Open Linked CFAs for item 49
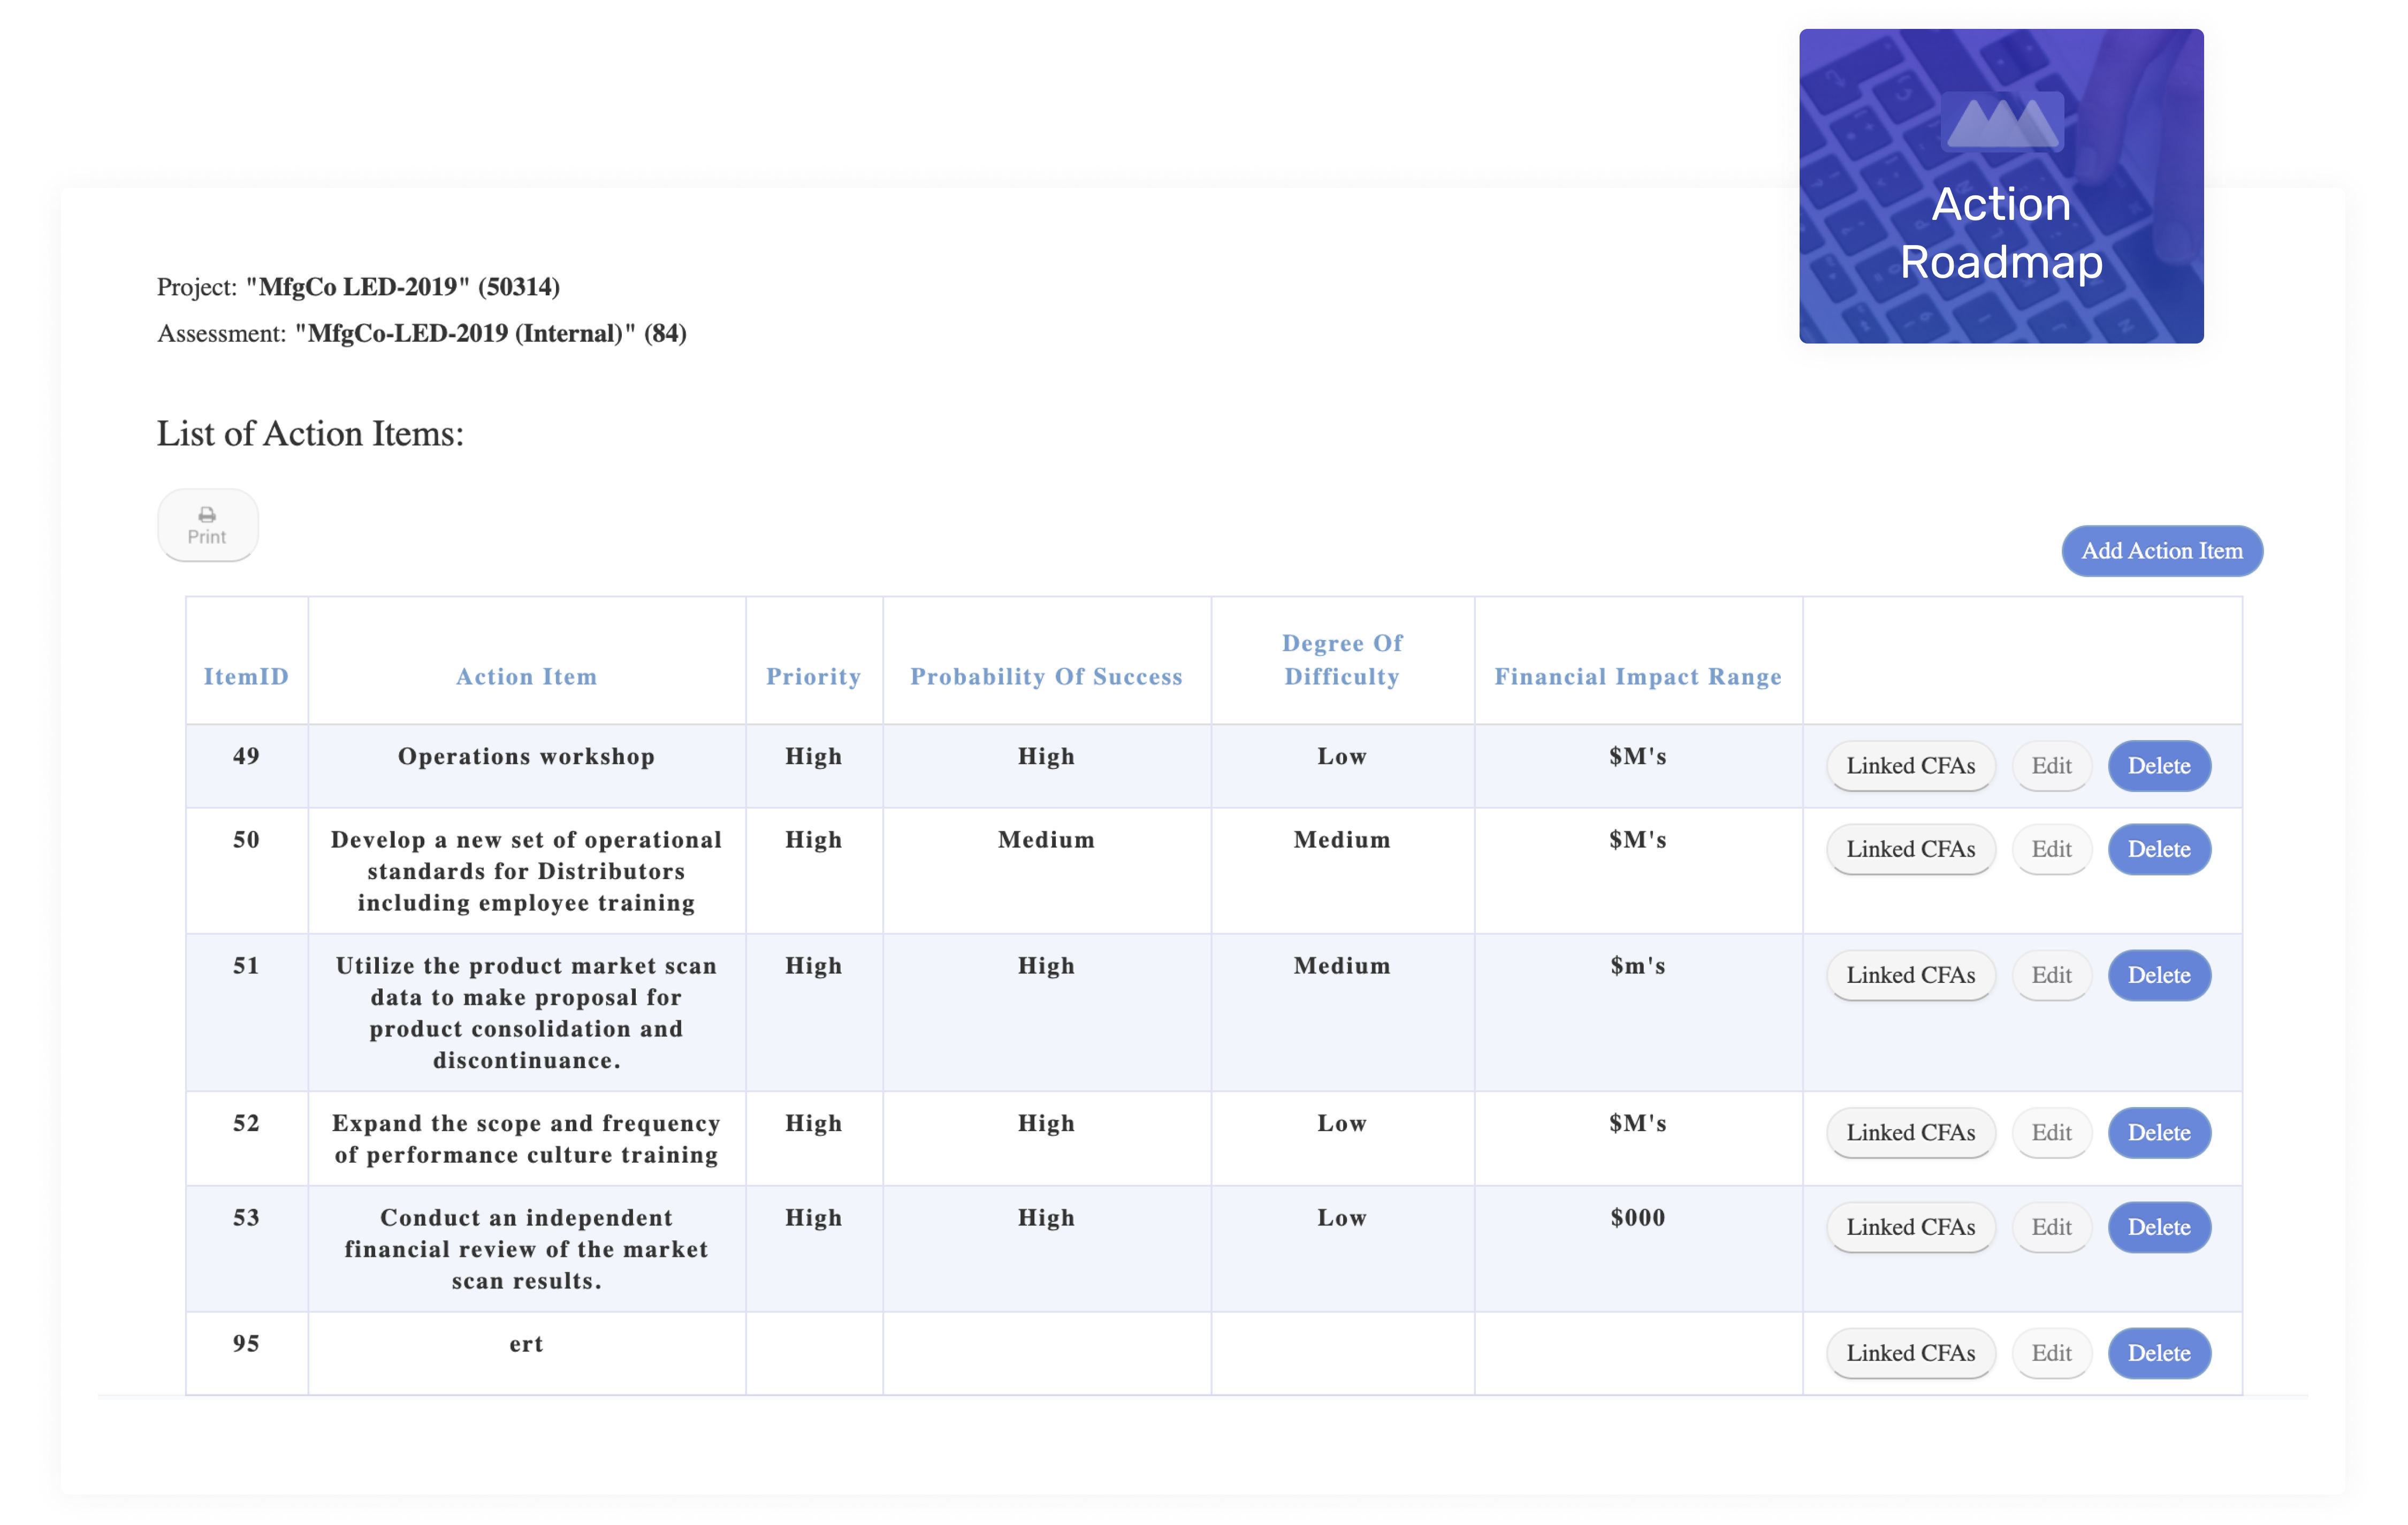The width and height of the screenshot is (2408, 1525). (1910, 766)
